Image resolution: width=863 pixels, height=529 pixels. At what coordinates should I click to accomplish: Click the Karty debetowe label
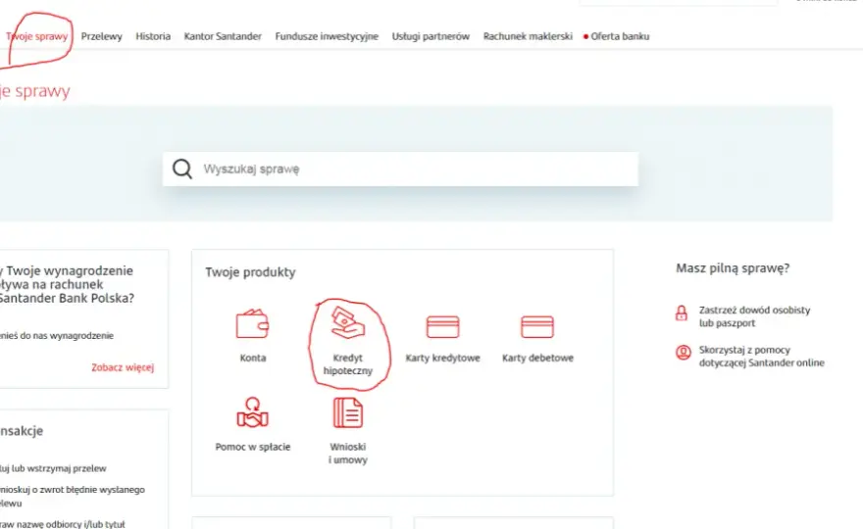pos(537,358)
